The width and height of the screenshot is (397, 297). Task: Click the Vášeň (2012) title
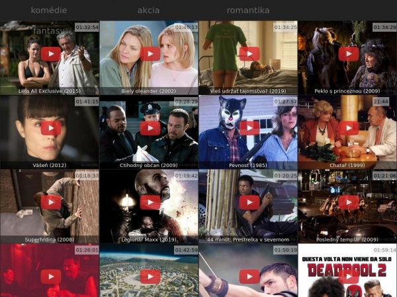(x=50, y=165)
